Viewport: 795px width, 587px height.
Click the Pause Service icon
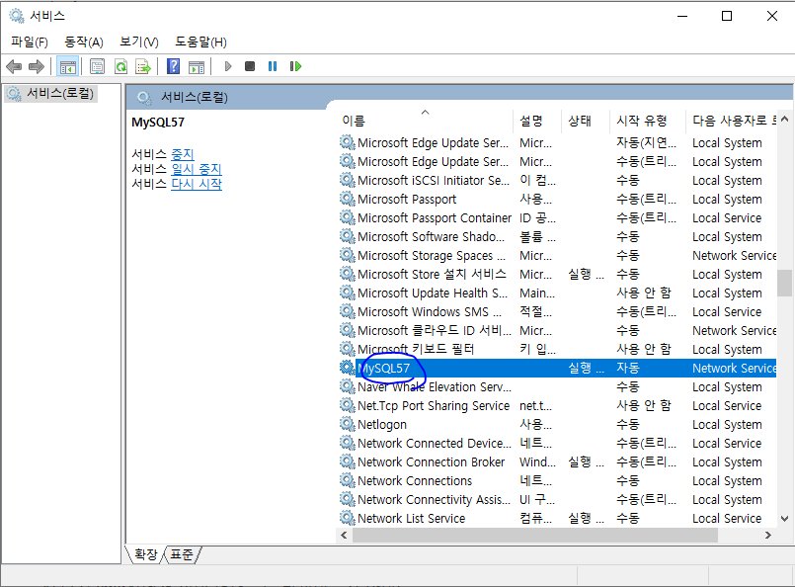[273, 66]
